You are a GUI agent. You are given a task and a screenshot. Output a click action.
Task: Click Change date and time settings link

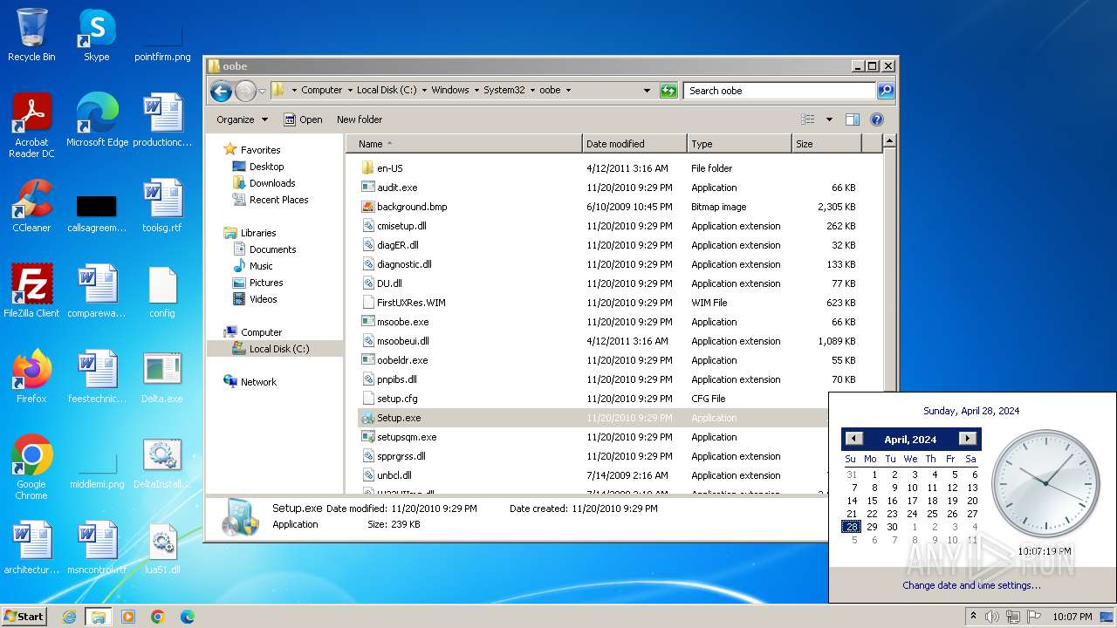point(971,585)
